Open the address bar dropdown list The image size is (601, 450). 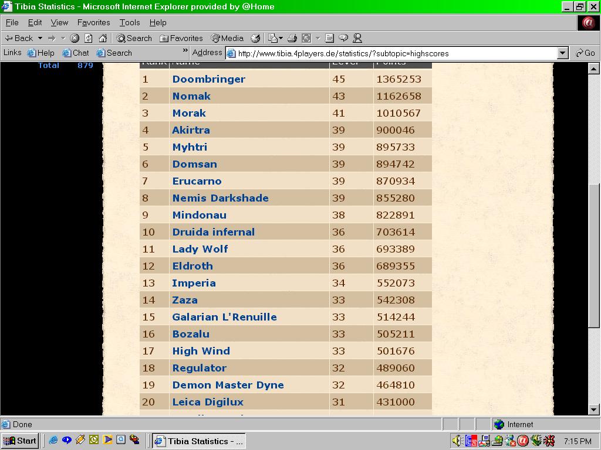(563, 53)
